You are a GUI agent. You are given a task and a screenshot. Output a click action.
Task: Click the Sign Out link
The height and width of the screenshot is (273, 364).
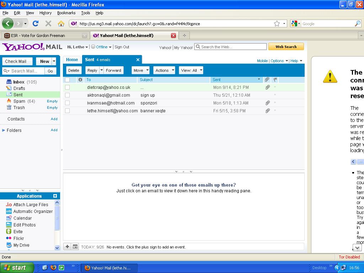(x=122, y=47)
